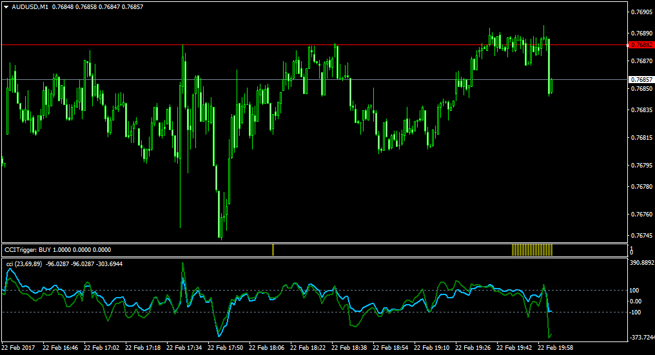Select the red 0.76882 price level label

641,44
